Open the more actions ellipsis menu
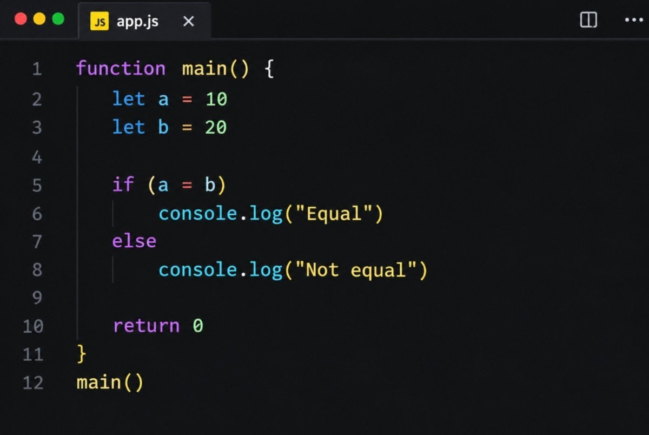 (x=633, y=20)
